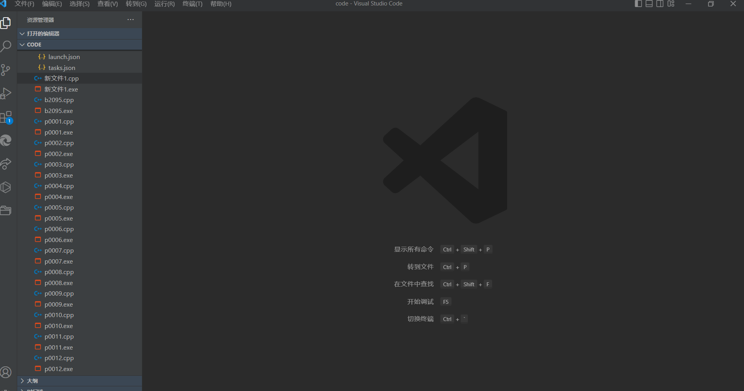The height and width of the screenshot is (391, 744).
Task: Open p0007.cpp source file
Action: tap(80, 250)
